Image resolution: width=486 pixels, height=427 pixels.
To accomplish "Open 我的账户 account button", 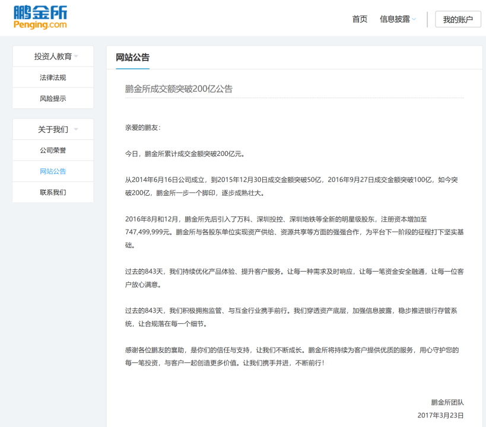I will tap(458, 20).
